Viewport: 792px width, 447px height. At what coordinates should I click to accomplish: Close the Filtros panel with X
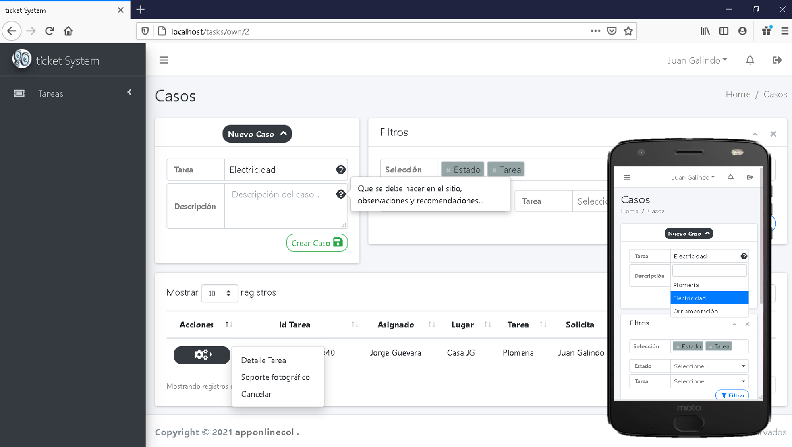click(x=773, y=134)
